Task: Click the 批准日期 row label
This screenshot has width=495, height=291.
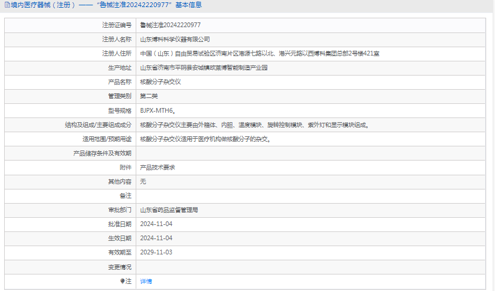Action: click(x=120, y=224)
